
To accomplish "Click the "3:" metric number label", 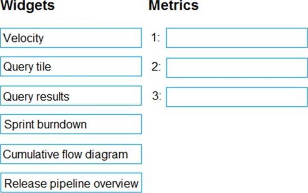I will pyautogui.click(x=156, y=96).
